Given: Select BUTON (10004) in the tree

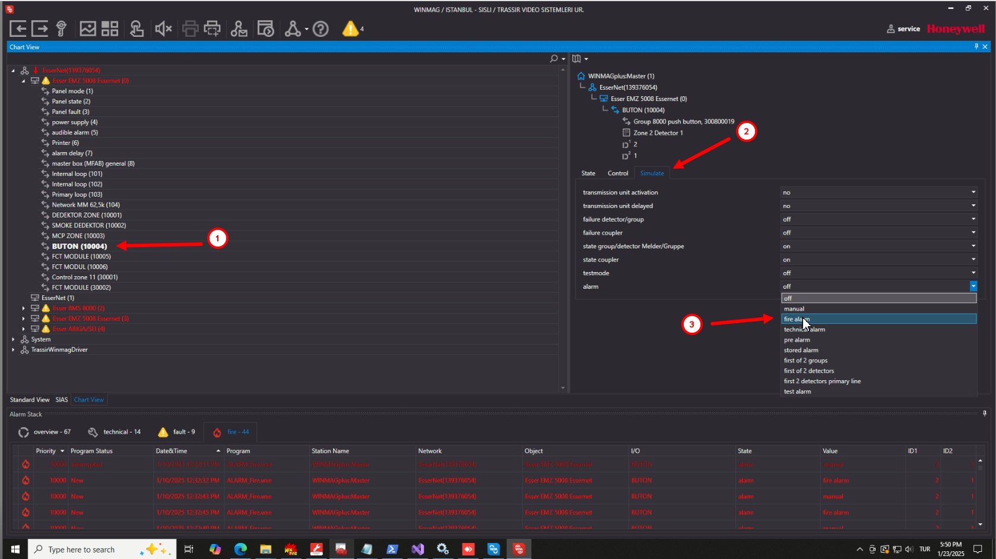Looking at the screenshot, I should click(80, 246).
